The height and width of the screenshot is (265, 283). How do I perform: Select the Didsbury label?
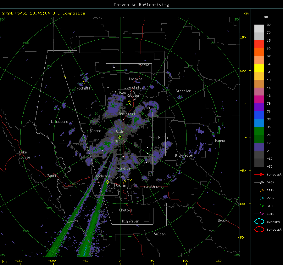point(119,141)
